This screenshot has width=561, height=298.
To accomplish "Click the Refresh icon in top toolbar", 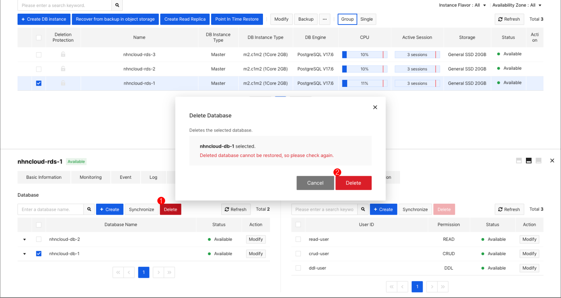I will 509,19.
